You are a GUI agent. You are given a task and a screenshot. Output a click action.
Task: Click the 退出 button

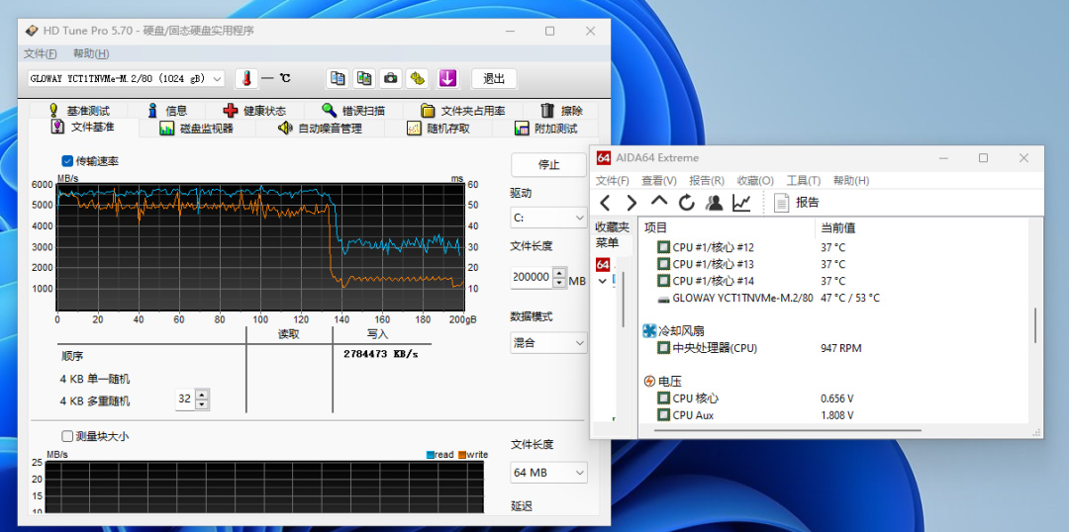[x=494, y=78]
